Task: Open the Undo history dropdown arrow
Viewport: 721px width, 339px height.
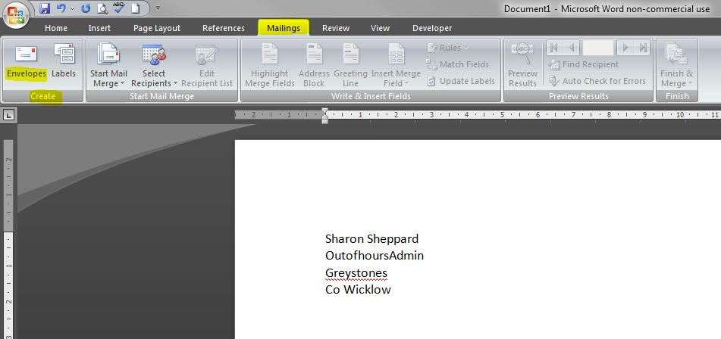Action: tap(72, 8)
